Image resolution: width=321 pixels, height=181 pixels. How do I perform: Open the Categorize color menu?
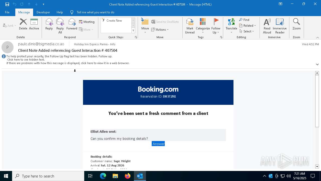pyautogui.click(x=203, y=26)
